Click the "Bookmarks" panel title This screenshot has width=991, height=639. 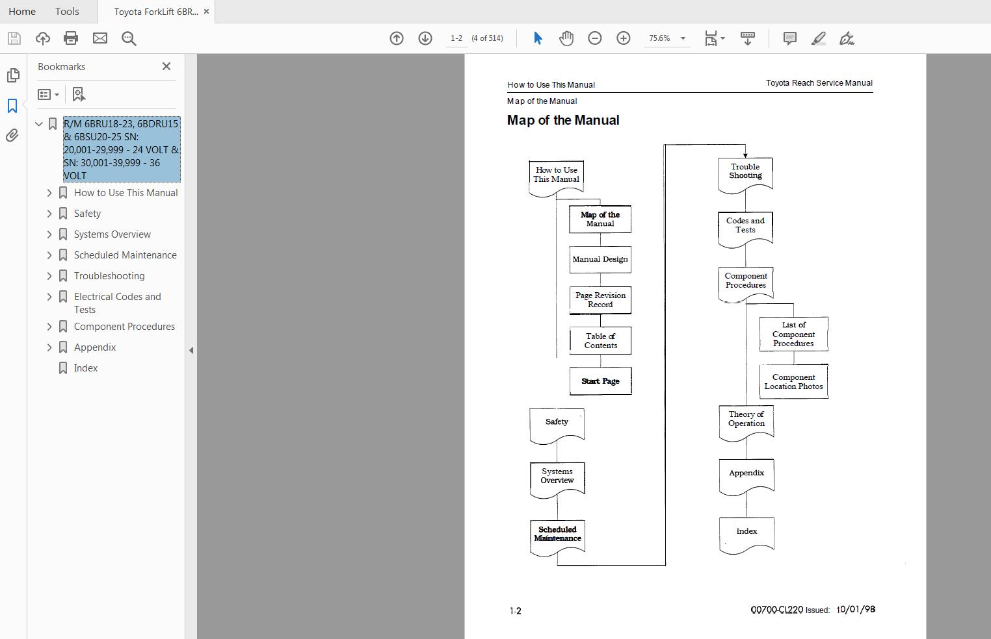point(61,67)
